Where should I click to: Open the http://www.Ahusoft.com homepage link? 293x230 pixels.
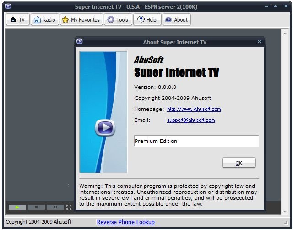click(194, 109)
